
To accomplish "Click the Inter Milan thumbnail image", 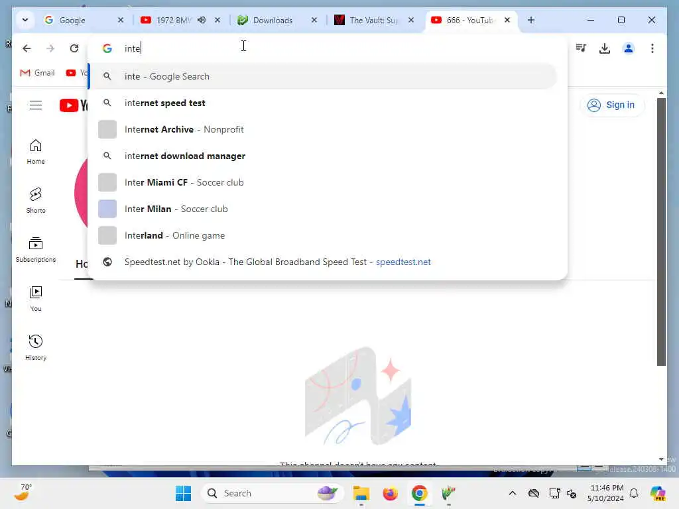I will coord(107,209).
